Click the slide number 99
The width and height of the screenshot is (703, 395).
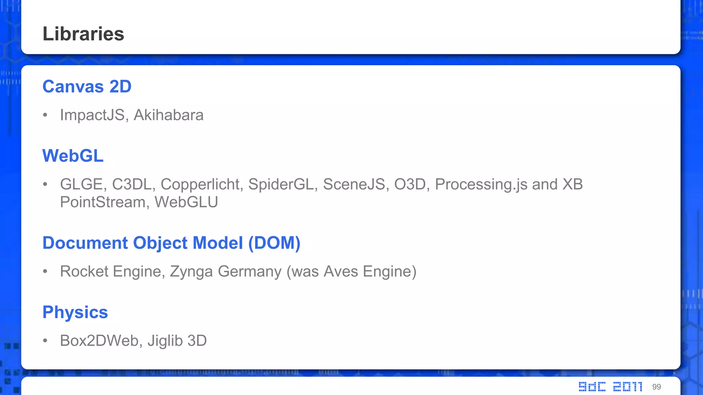point(656,387)
